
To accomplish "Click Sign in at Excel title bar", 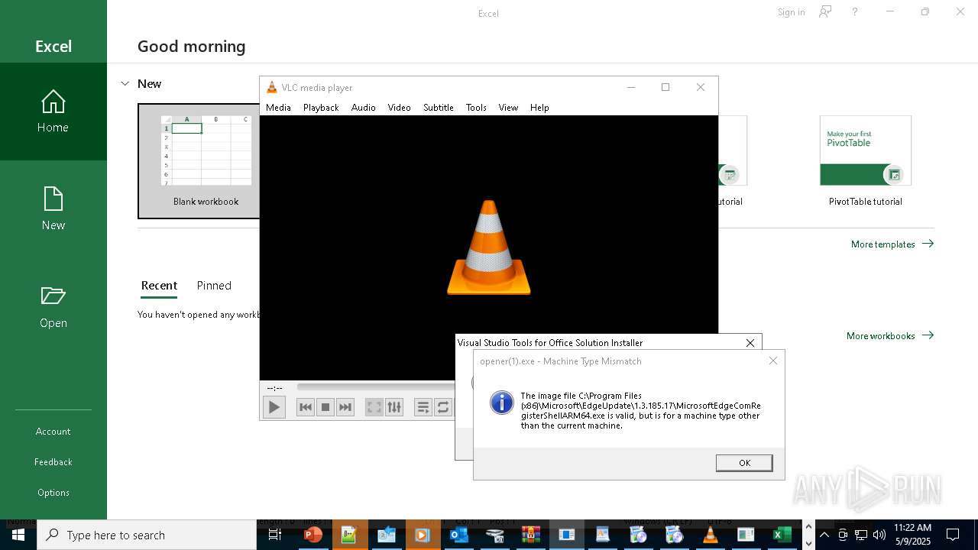I will (791, 12).
